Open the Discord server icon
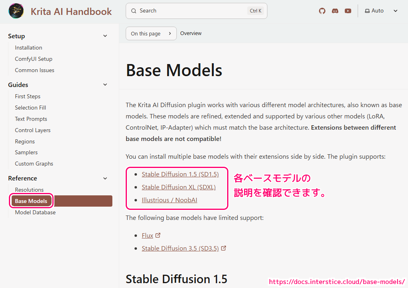Image resolution: width=408 pixels, height=288 pixels. click(x=335, y=11)
